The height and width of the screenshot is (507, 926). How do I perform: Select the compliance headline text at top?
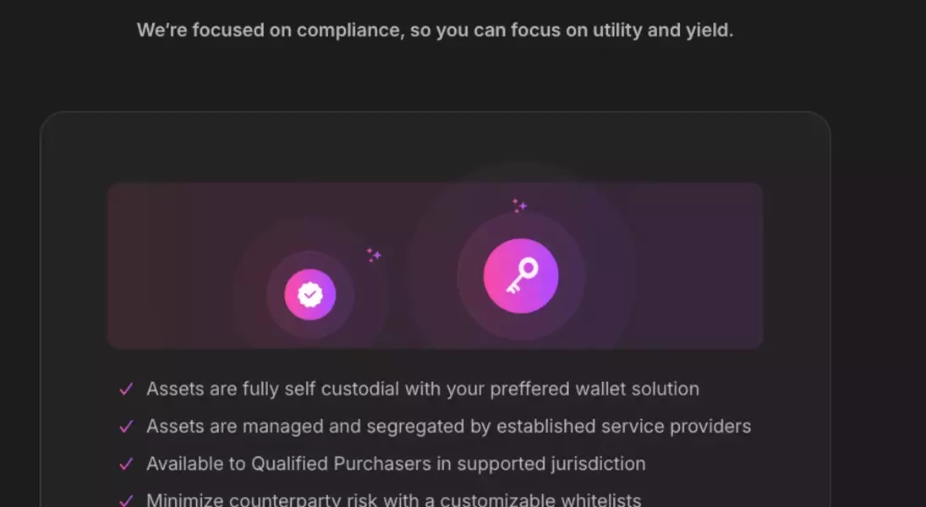[435, 30]
